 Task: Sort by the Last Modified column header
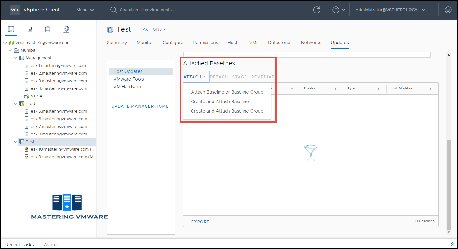coord(402,88)
